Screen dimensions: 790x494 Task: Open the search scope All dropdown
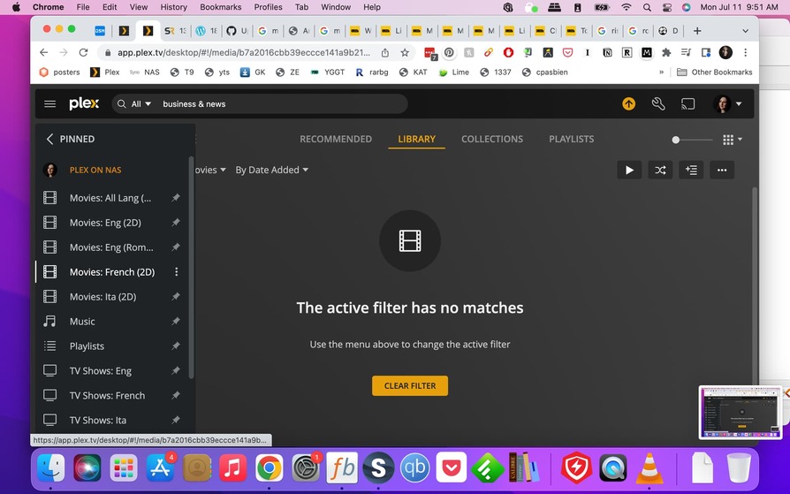click(141, 104)
